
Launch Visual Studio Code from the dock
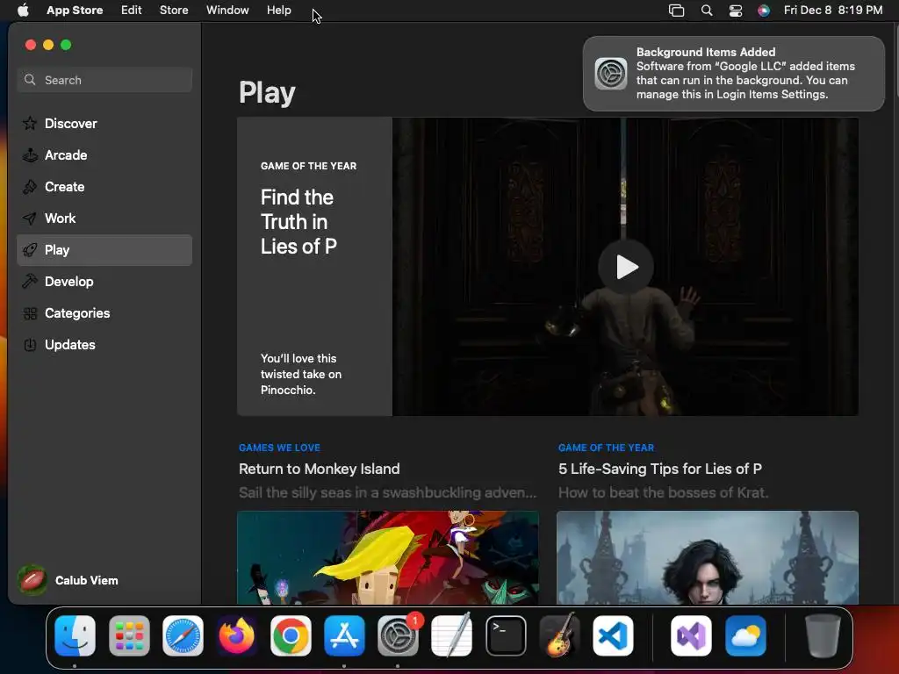[x=613, y=635]
